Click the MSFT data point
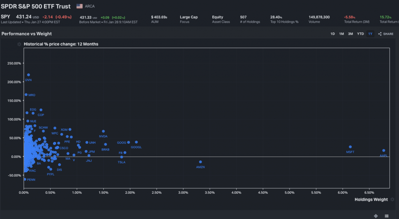Screen dimensions: 399x219 (350, 147)
